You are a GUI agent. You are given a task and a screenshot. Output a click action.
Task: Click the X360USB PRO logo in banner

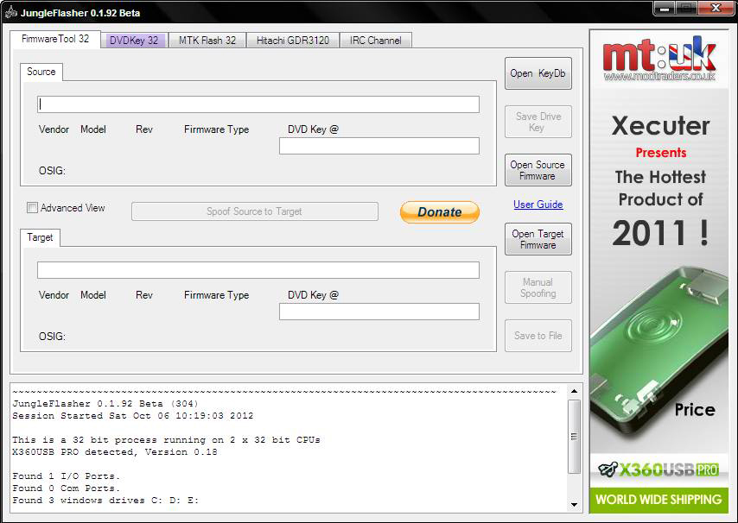click(658, 469)
